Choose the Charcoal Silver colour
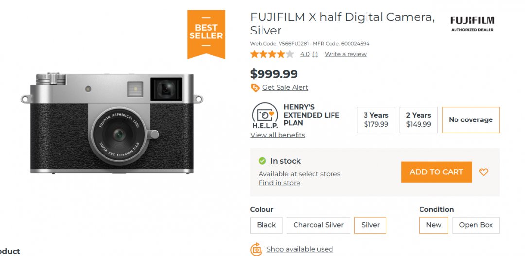Viewport: 525px width, 256px height. (x=318, y=225)
